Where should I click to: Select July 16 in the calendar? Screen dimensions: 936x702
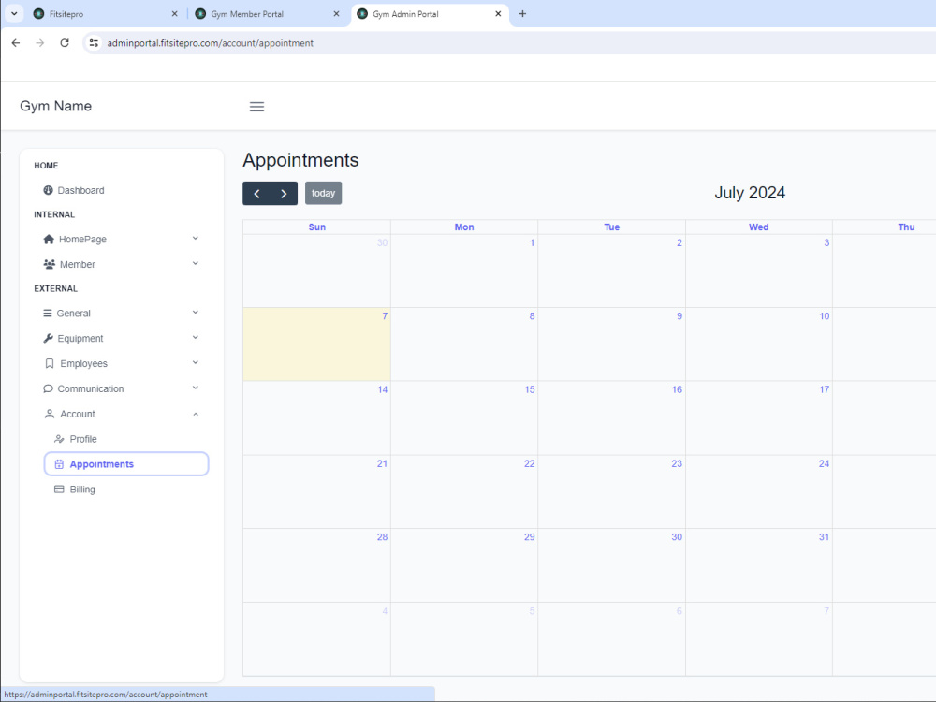point(611,417)
